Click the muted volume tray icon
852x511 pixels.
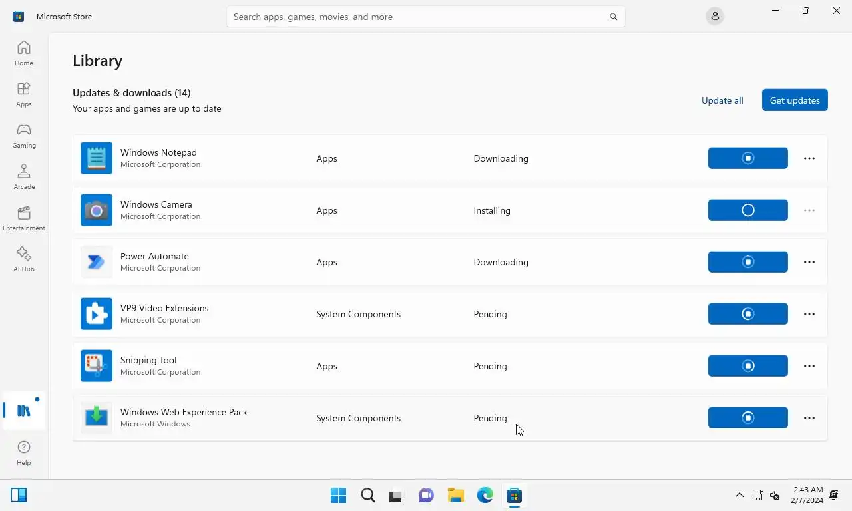[x=775, y=495]
